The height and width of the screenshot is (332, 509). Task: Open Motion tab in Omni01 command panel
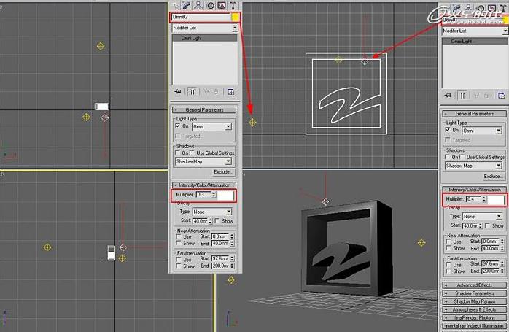click(x=480, y=8)
